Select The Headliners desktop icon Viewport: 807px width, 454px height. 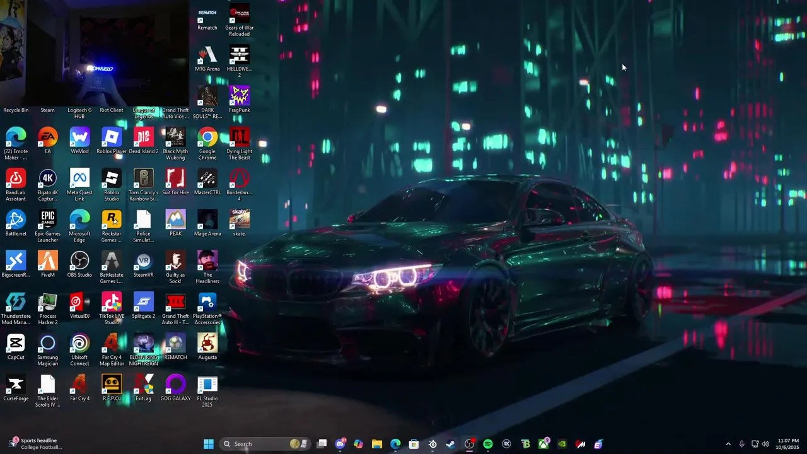[207, 267]
